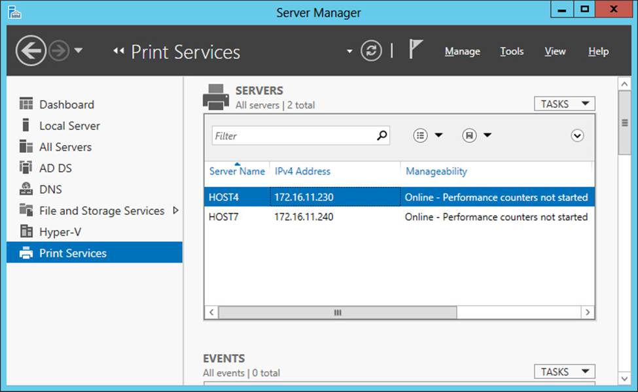Viewport: 638px width, 392px height.
Task: Open the Servers TASKS dropdown
Action: pyautogui.click(x=564, y=104)
